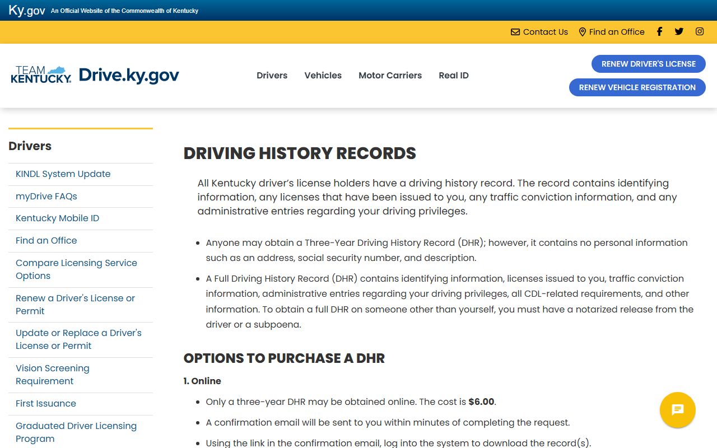This screenshot has height=448, width=717.
Task: Open Graduated Driver Licensing Program link
Action: (76, 432)
